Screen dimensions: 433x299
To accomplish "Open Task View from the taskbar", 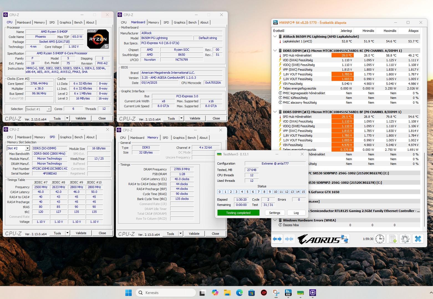I will 202,293.
